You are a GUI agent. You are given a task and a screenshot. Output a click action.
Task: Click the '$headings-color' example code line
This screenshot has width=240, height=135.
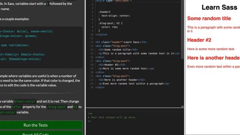point(21,59)
